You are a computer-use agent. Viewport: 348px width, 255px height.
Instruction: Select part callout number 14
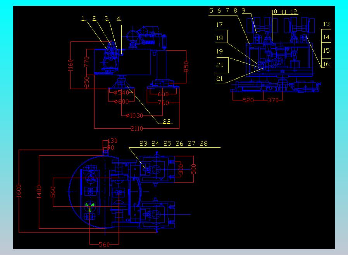pyautogui.click(x=326, y=37)
